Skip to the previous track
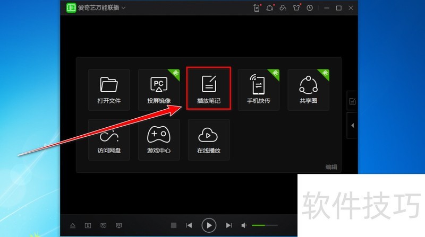 coord(189,225)
